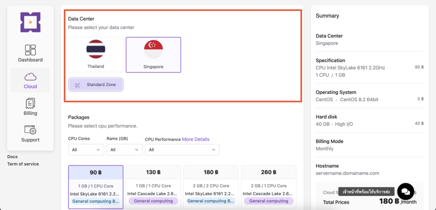
Task: Open the Dashboard icon in sidebar
Action: click(30, 50)
